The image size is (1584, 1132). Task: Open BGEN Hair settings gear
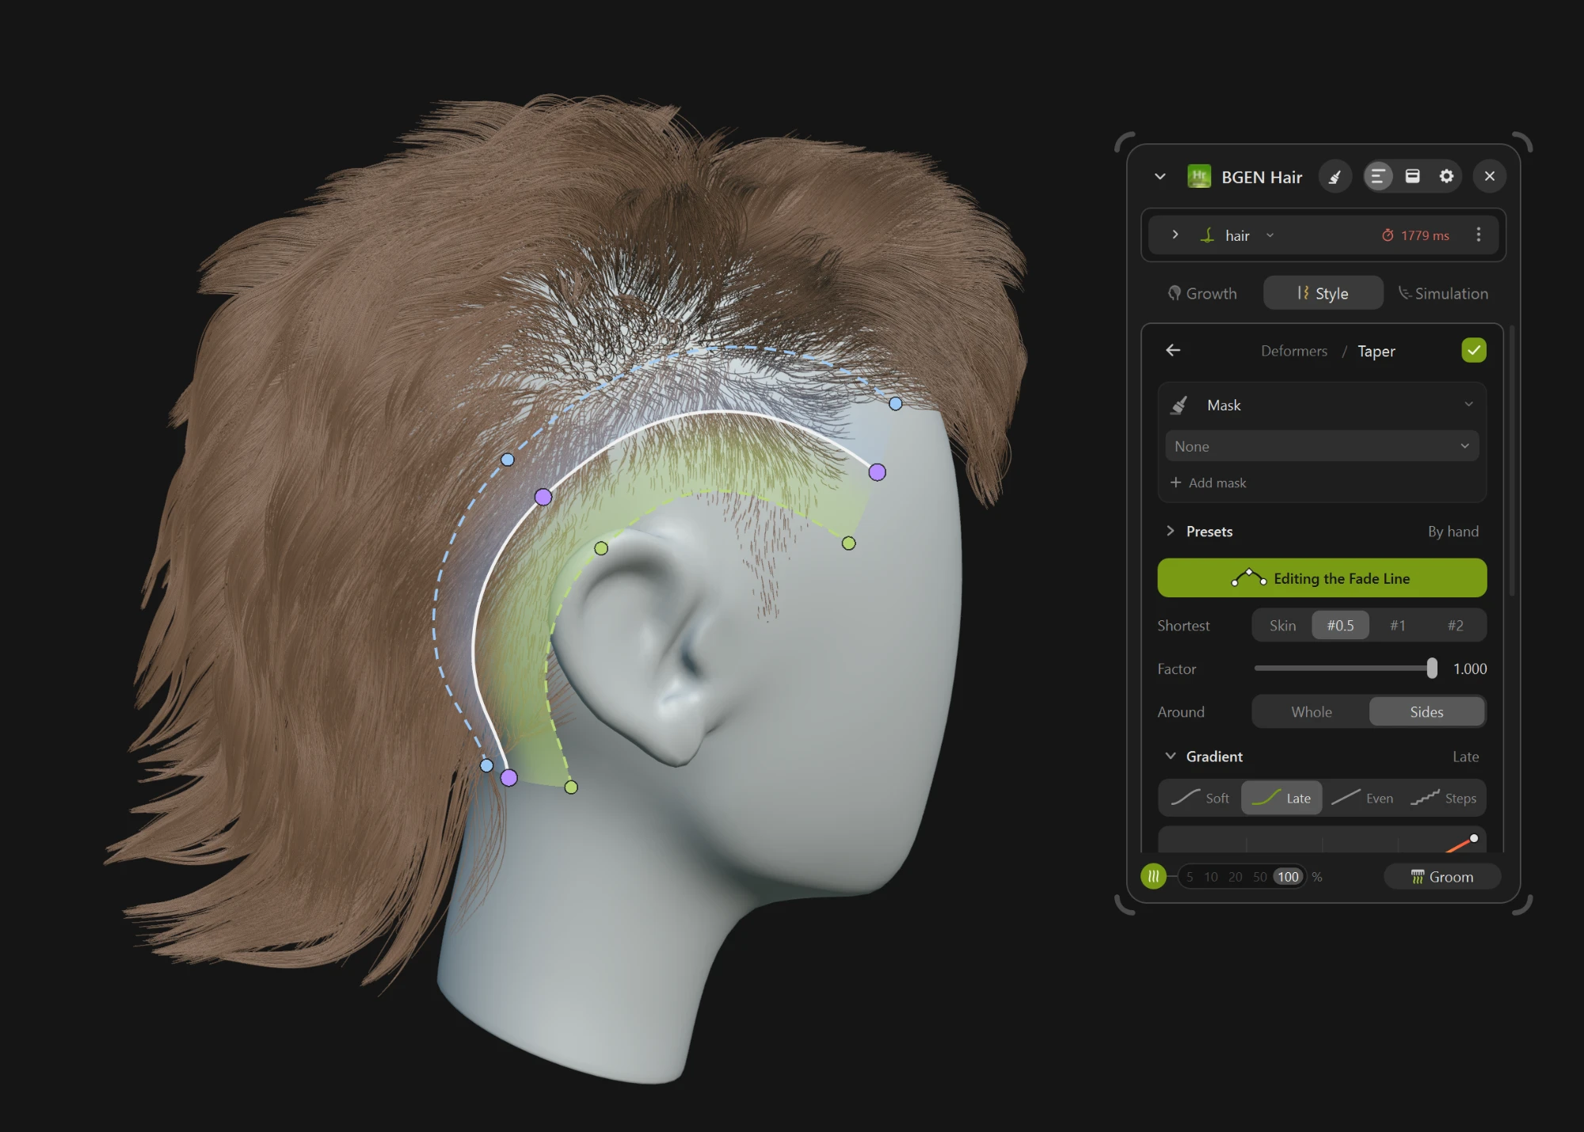1446,176
